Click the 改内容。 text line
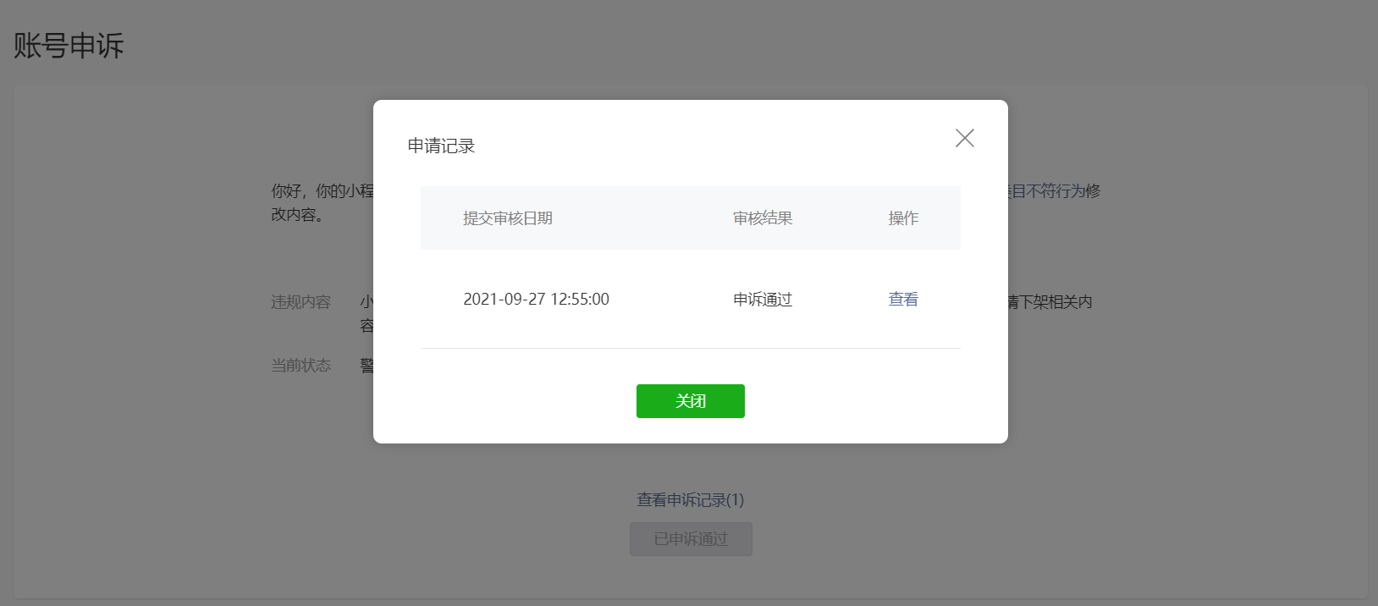Screen dimensions: 1378x606 (297, 215)
